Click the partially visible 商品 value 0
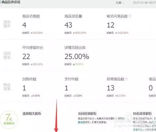The height and width of the screenshot is (132, 156). point(151,88)
